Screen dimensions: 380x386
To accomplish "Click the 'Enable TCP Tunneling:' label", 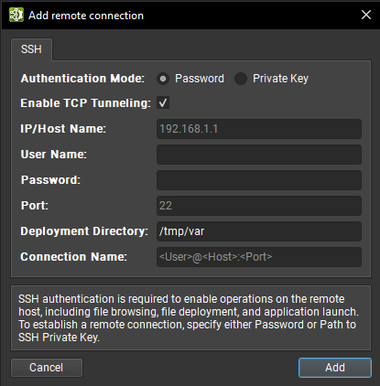I will pyautogui.click(x=85, y=103).
